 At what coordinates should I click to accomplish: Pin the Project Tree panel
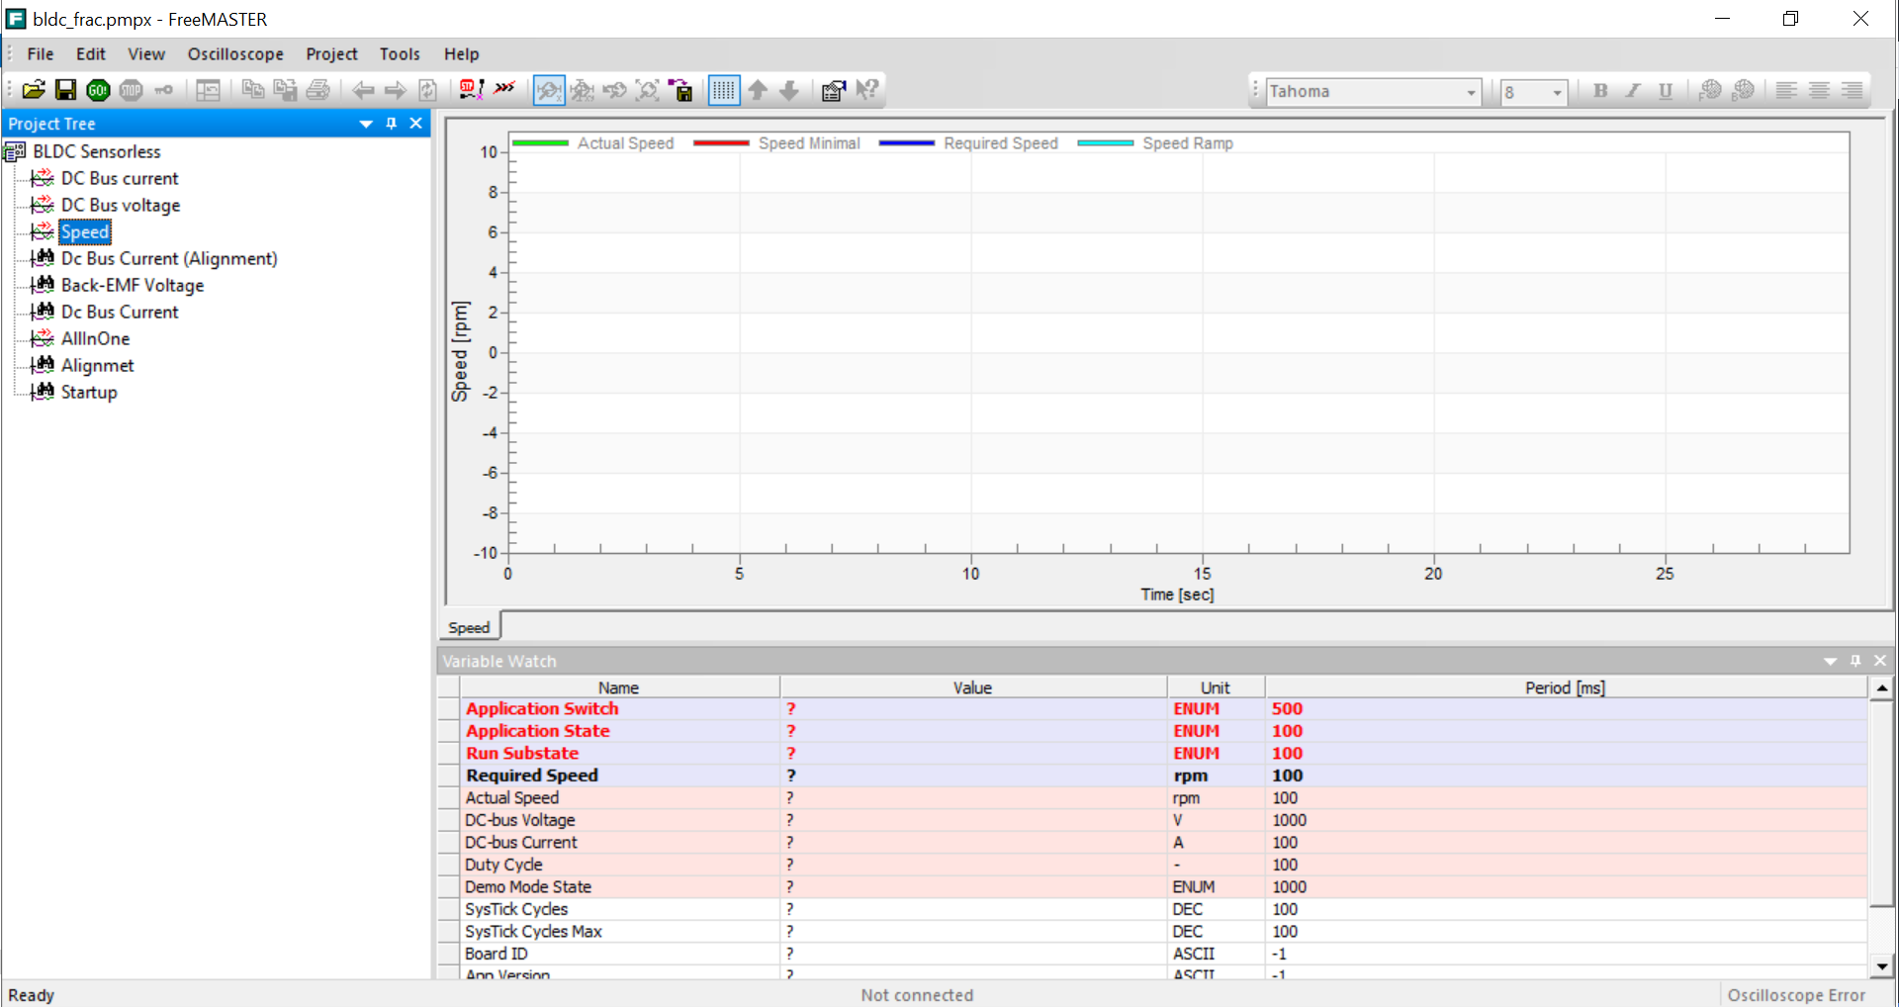(x=392, y=124)
